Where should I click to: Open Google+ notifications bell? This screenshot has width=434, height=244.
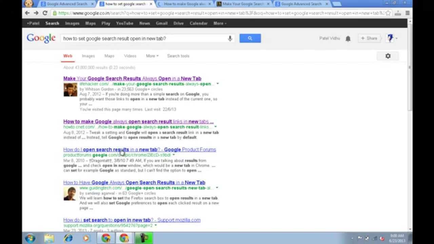tap(348, 39)
